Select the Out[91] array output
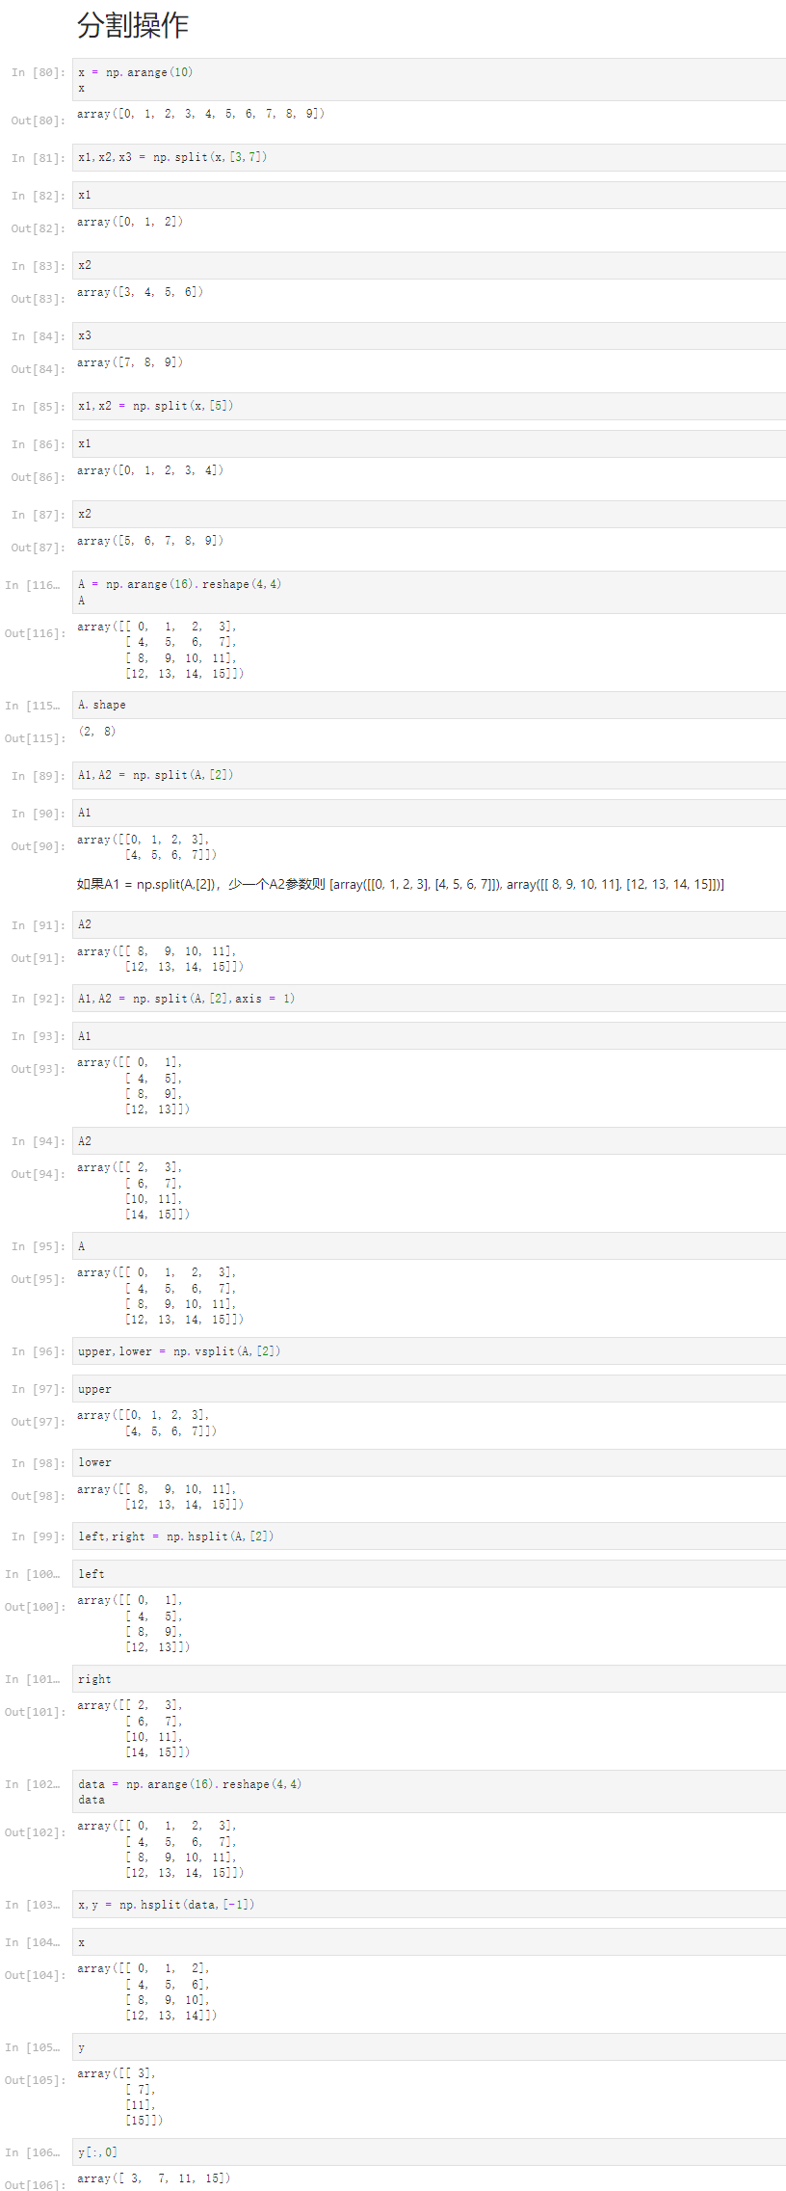 tap(160, 959)
